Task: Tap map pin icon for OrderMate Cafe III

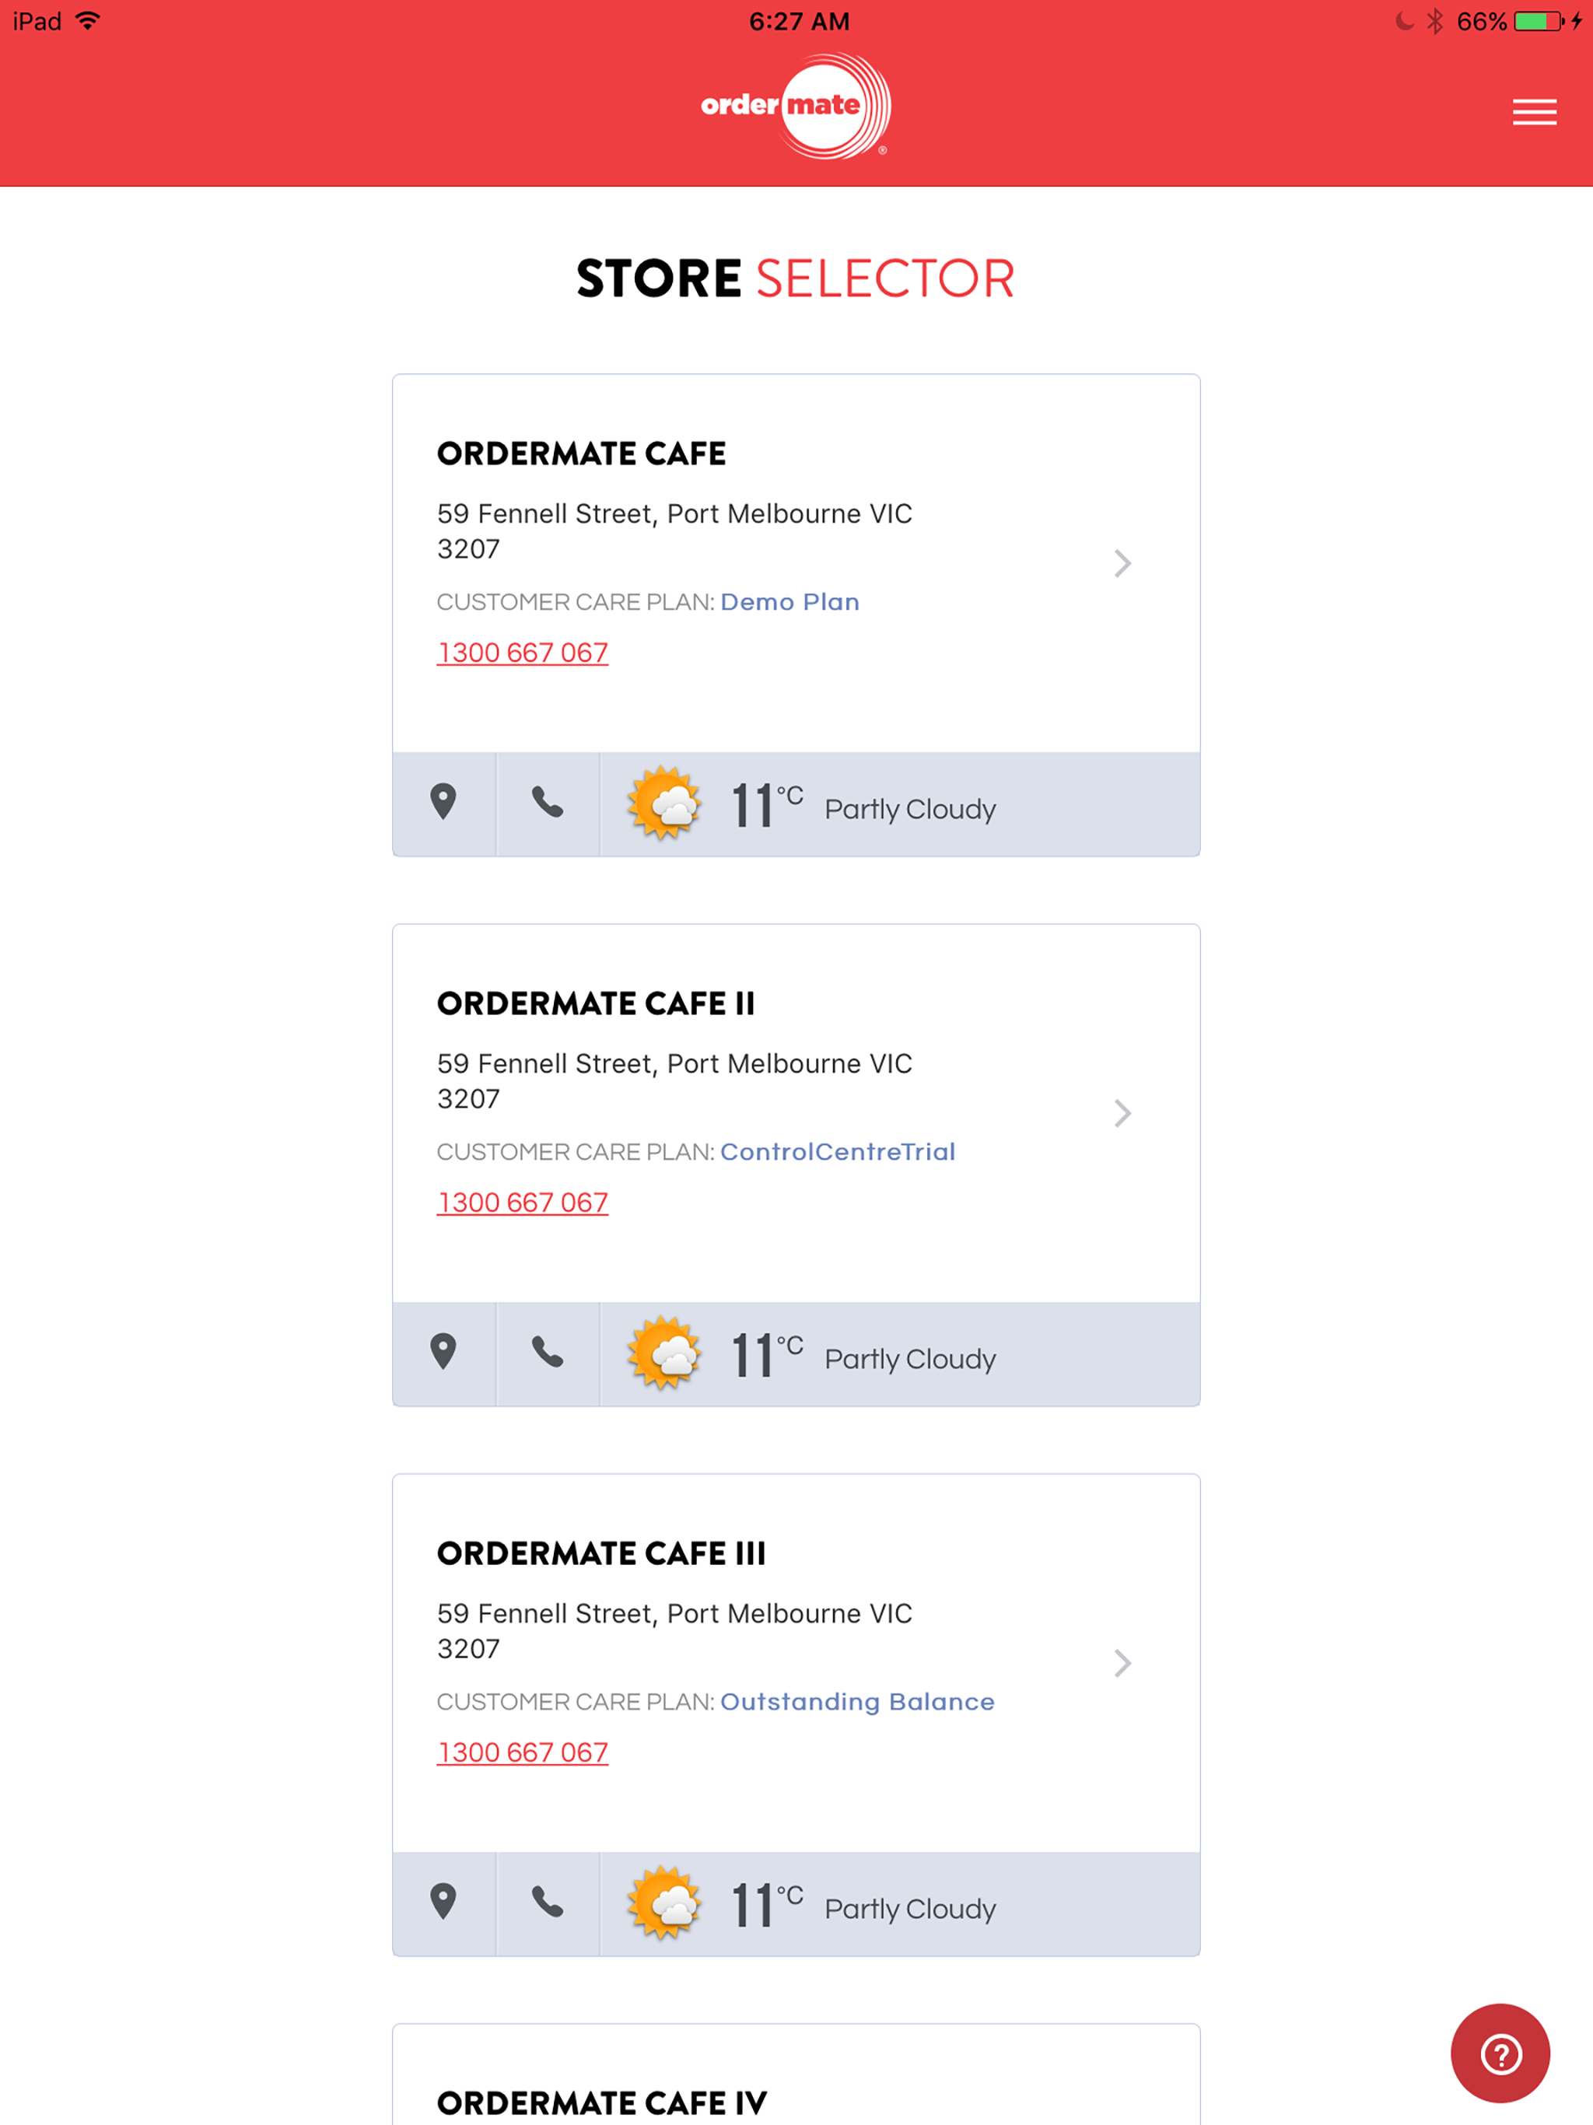Action: tap(443, 1902)
